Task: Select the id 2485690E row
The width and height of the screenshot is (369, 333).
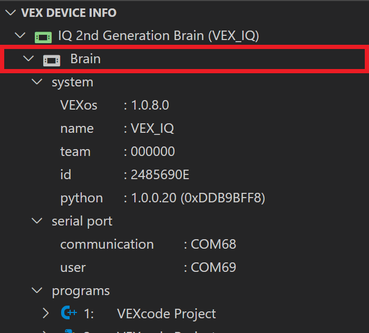Action: pos(124,175)
